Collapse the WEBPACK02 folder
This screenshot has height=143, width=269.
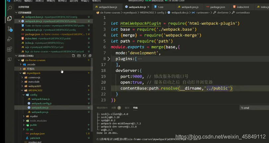click(x=22, y=90)
